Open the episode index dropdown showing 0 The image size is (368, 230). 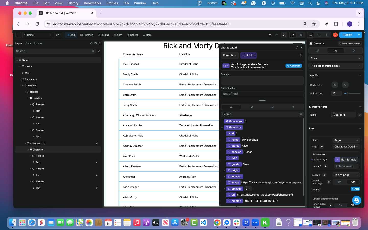pyautogui.click(x=248, y=189)
